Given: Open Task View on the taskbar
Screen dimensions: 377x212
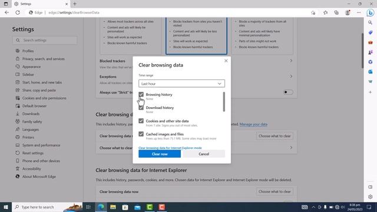Looking at the screenshot, I should pos(88,207).
